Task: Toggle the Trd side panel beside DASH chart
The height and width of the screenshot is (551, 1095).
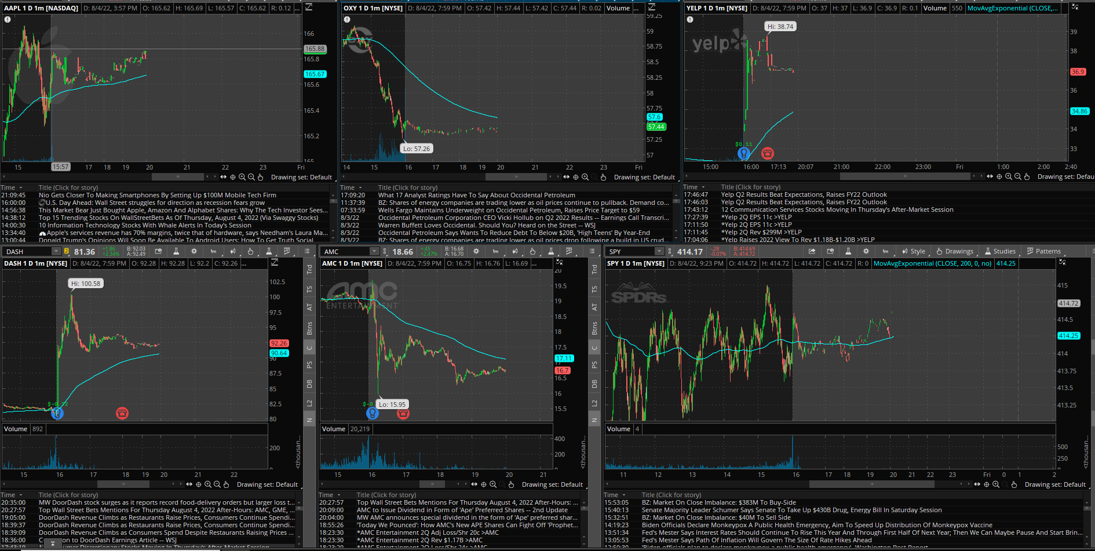Action: coord(309,269)
